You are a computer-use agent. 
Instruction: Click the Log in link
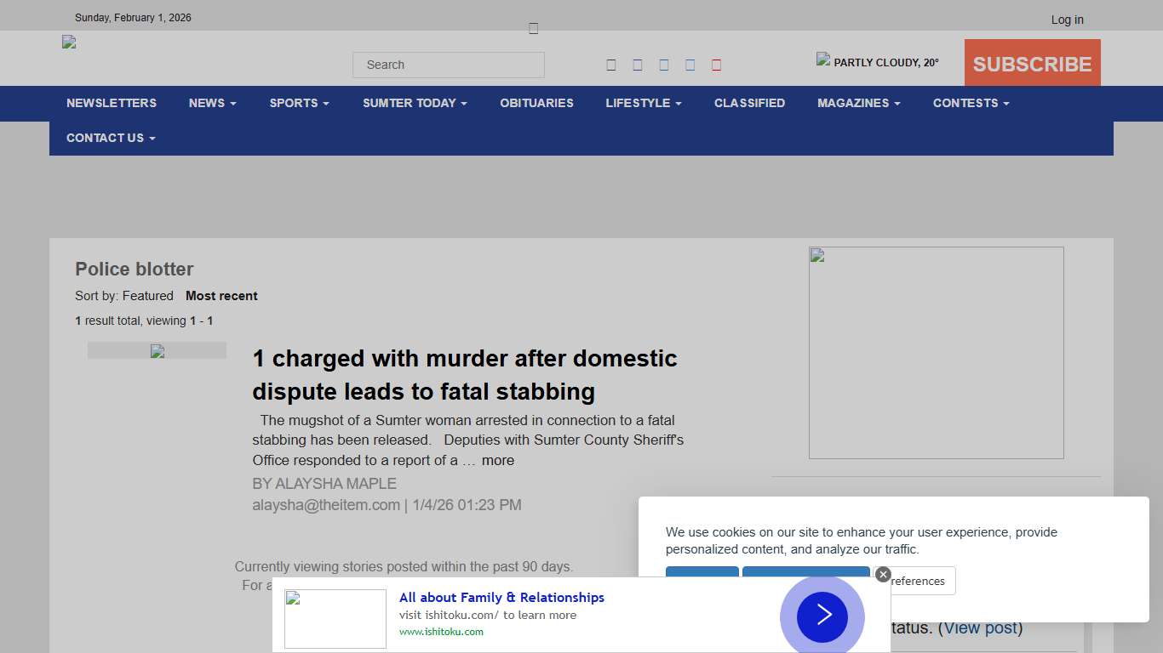pos(1067,20)
